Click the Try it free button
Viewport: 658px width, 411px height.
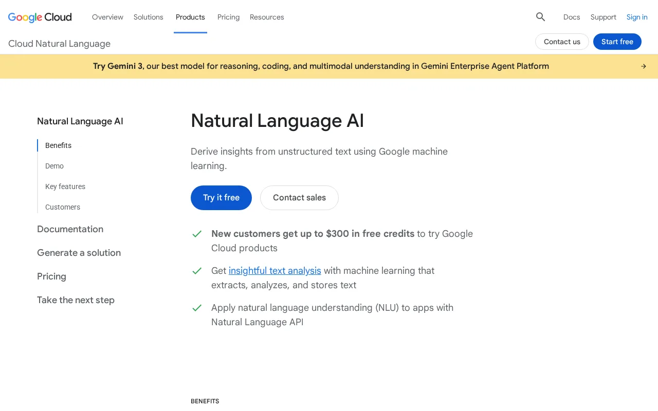[221, 198]
